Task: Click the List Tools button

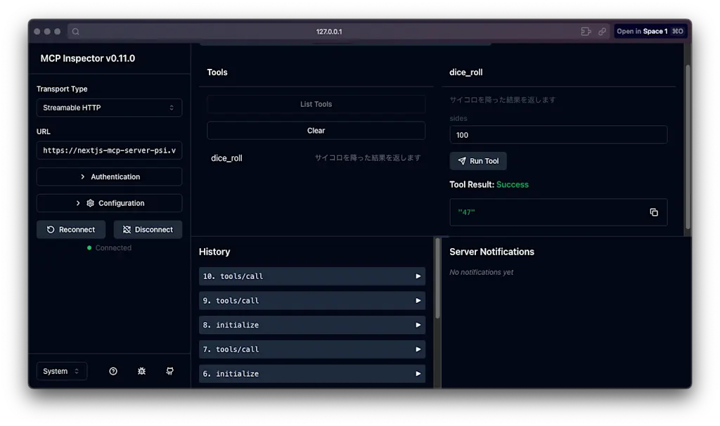Action: point(316,104)
